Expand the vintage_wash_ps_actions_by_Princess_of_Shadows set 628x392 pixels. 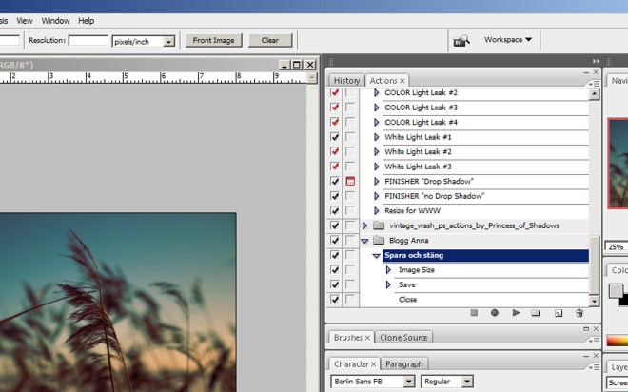[x=364, y=225]
